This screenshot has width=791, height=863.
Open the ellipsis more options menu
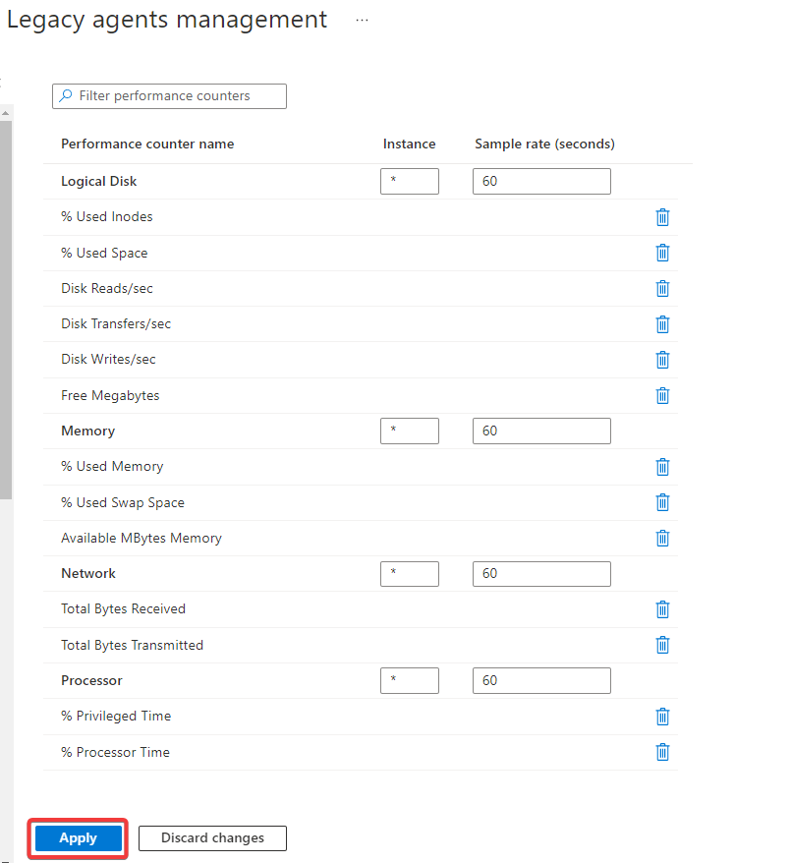(x=362, y=20)
